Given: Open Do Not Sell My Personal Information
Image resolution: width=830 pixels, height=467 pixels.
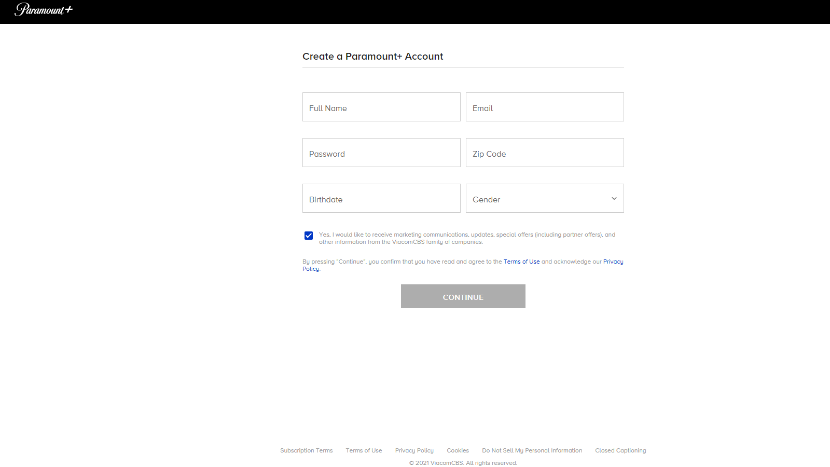Looking at the screenshot, I should tap(532, 450).
